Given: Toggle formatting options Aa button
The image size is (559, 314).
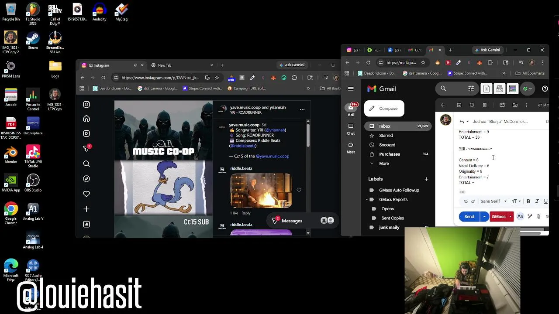Looking at the screenshot, I should point(520,216).
